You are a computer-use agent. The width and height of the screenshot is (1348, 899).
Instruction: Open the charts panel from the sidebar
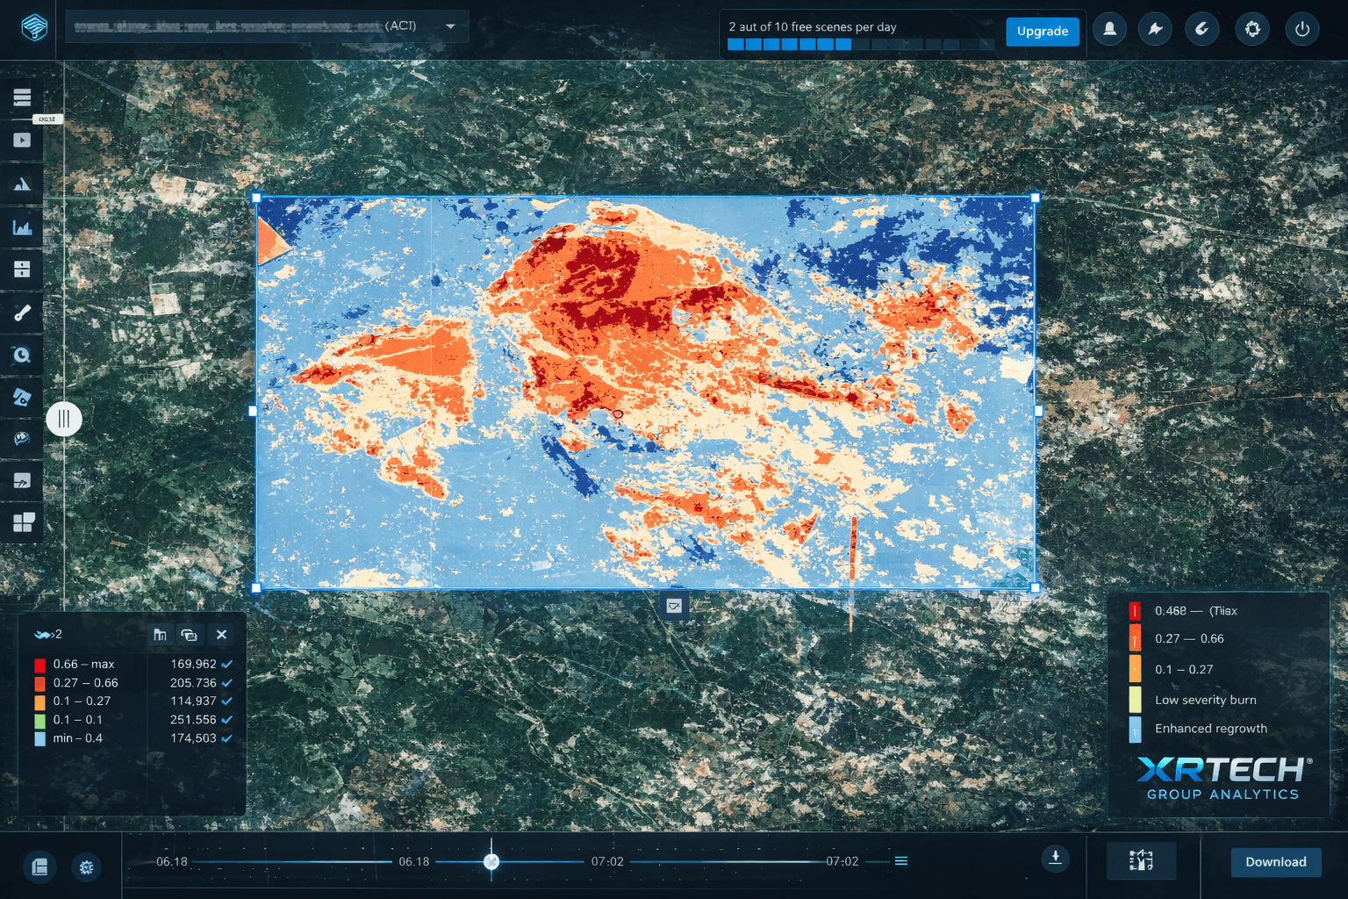tap(22, 227)
